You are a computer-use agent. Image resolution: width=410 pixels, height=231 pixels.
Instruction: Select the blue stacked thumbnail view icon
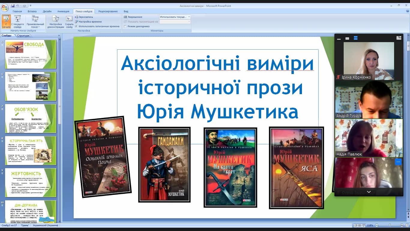tap(356, 38)
